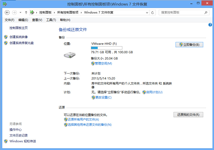This screenshot has width=214, height=150.
Task: Minimize the window
Action: tap(191, 3)
